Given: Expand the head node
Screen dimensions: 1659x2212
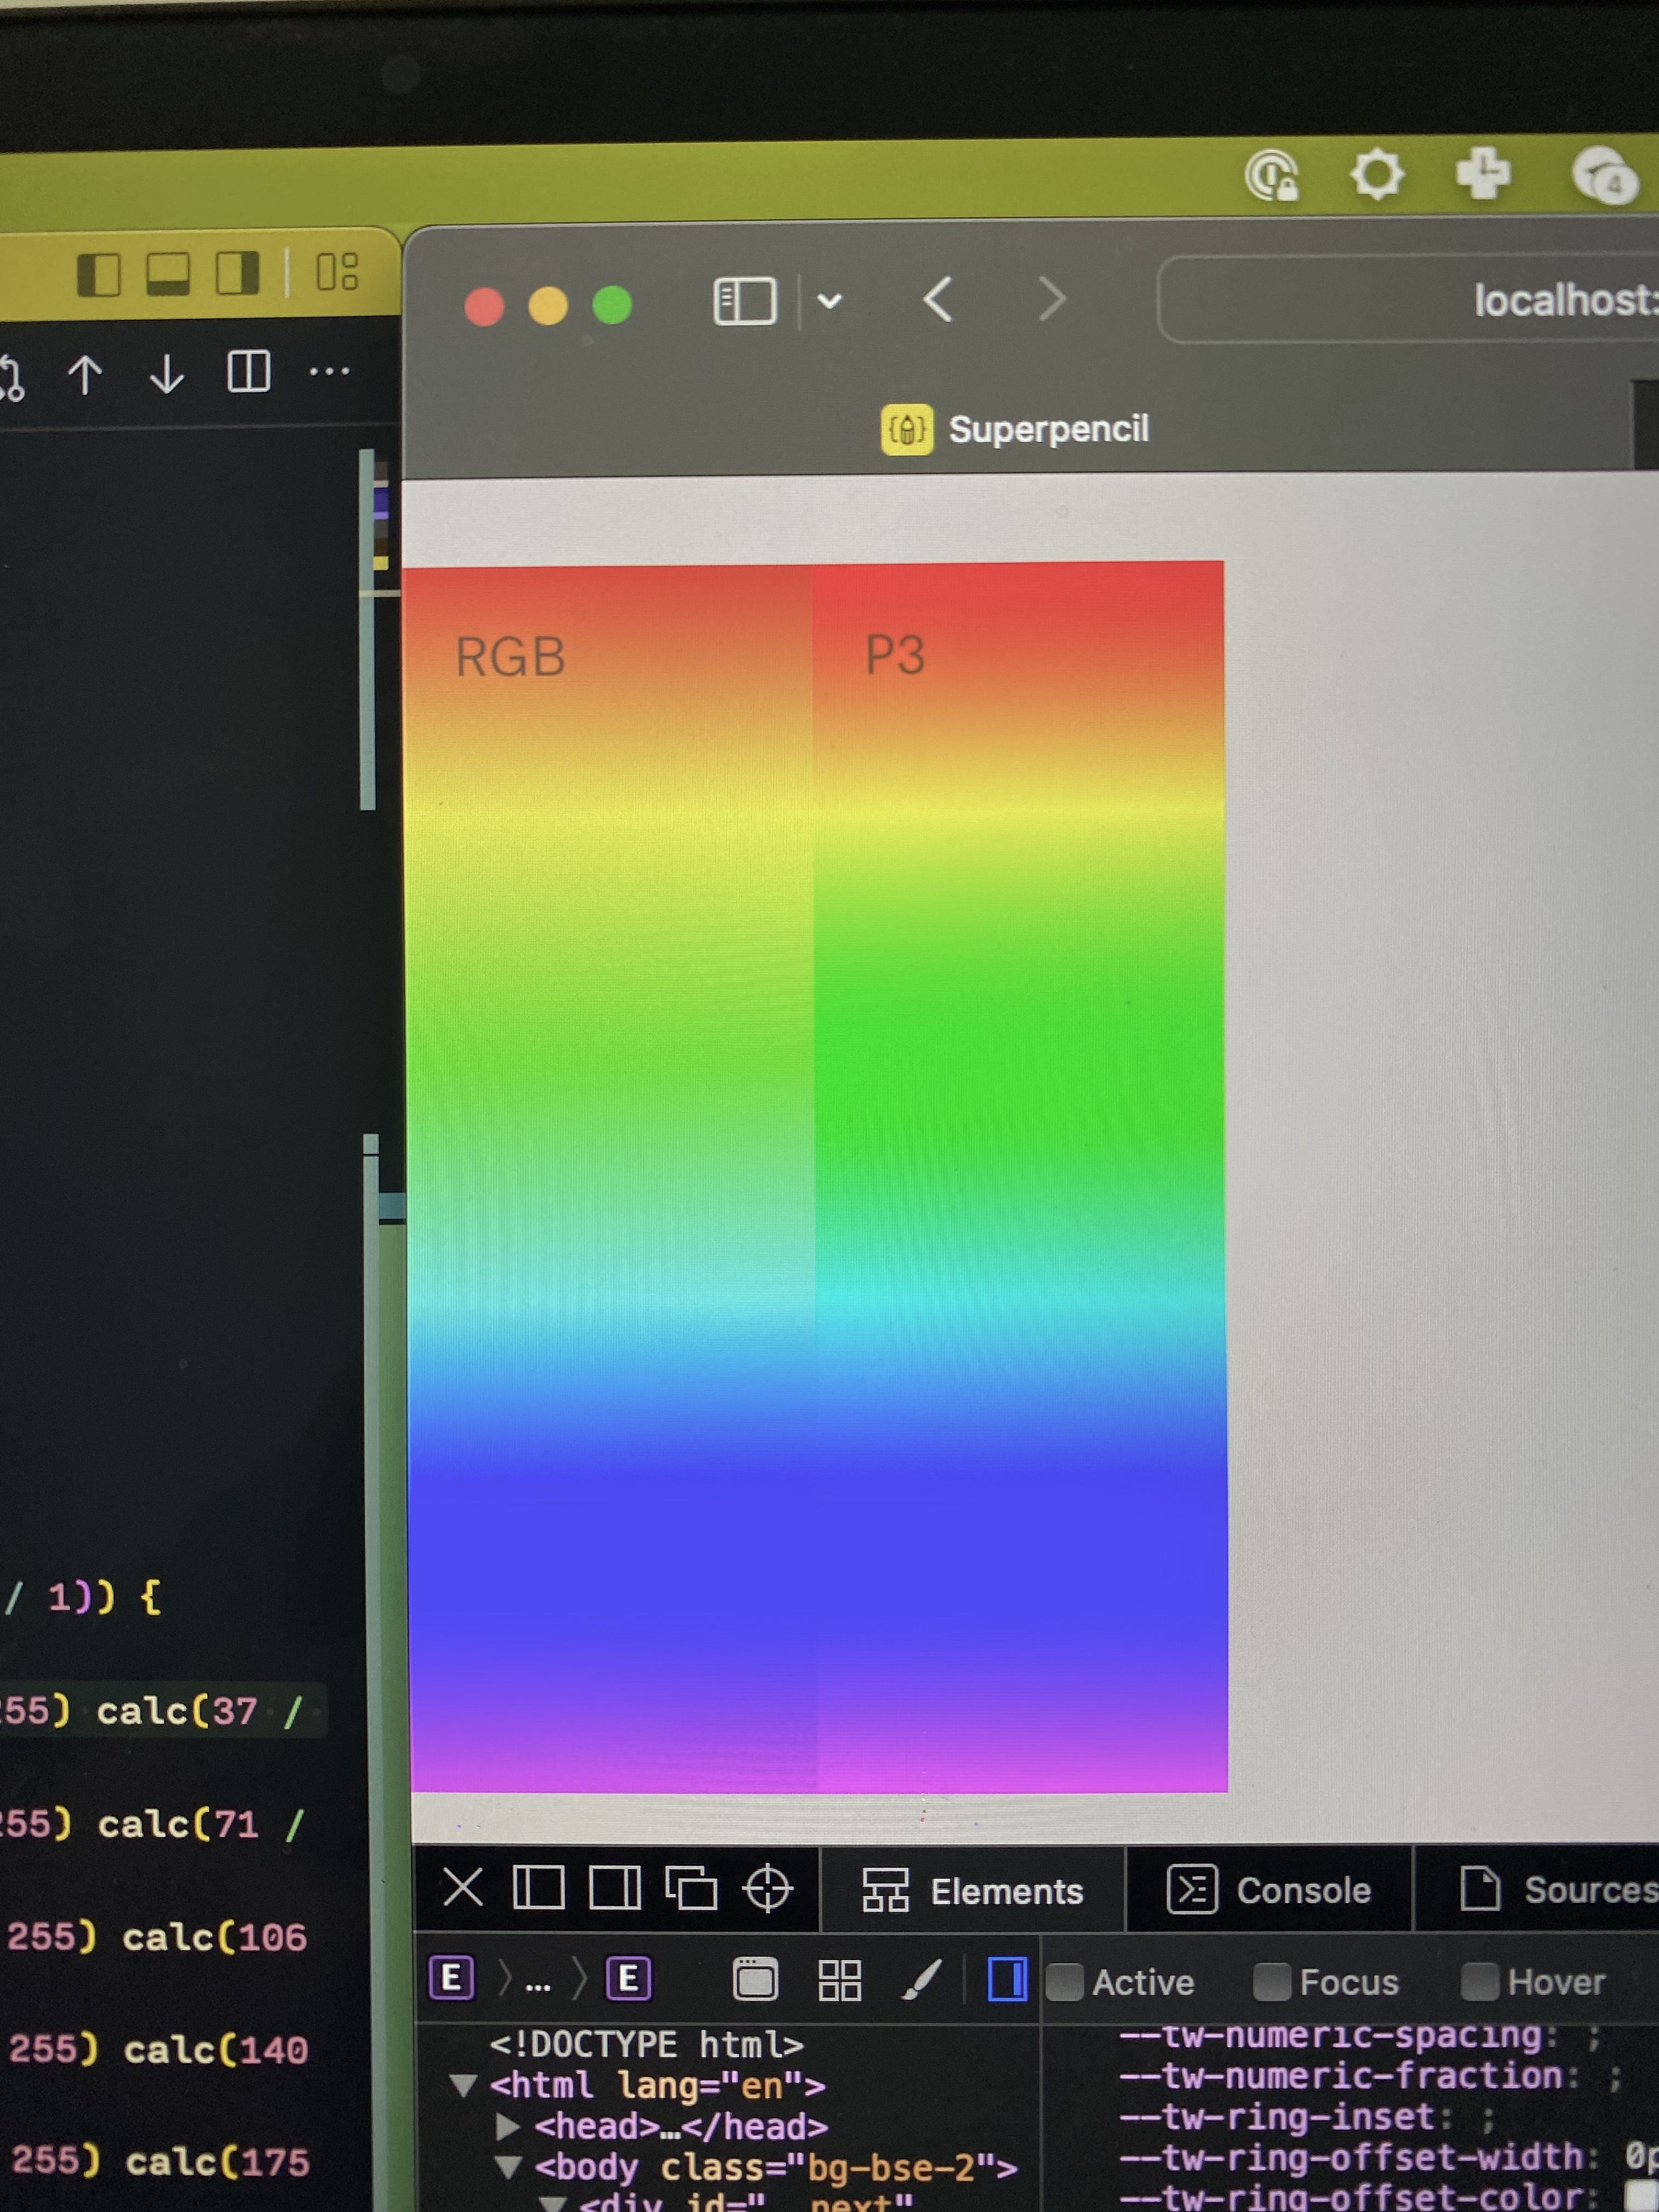Looking at the screenshot, I should pos(507,2126).
